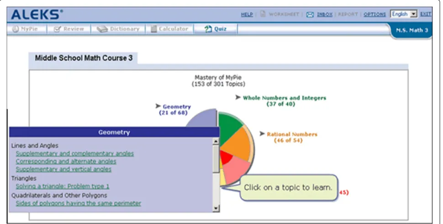Click the Quiz question-mark icon
Image resolution: width=443 pixels, height=224 pixels.
[x=208, y=29]
